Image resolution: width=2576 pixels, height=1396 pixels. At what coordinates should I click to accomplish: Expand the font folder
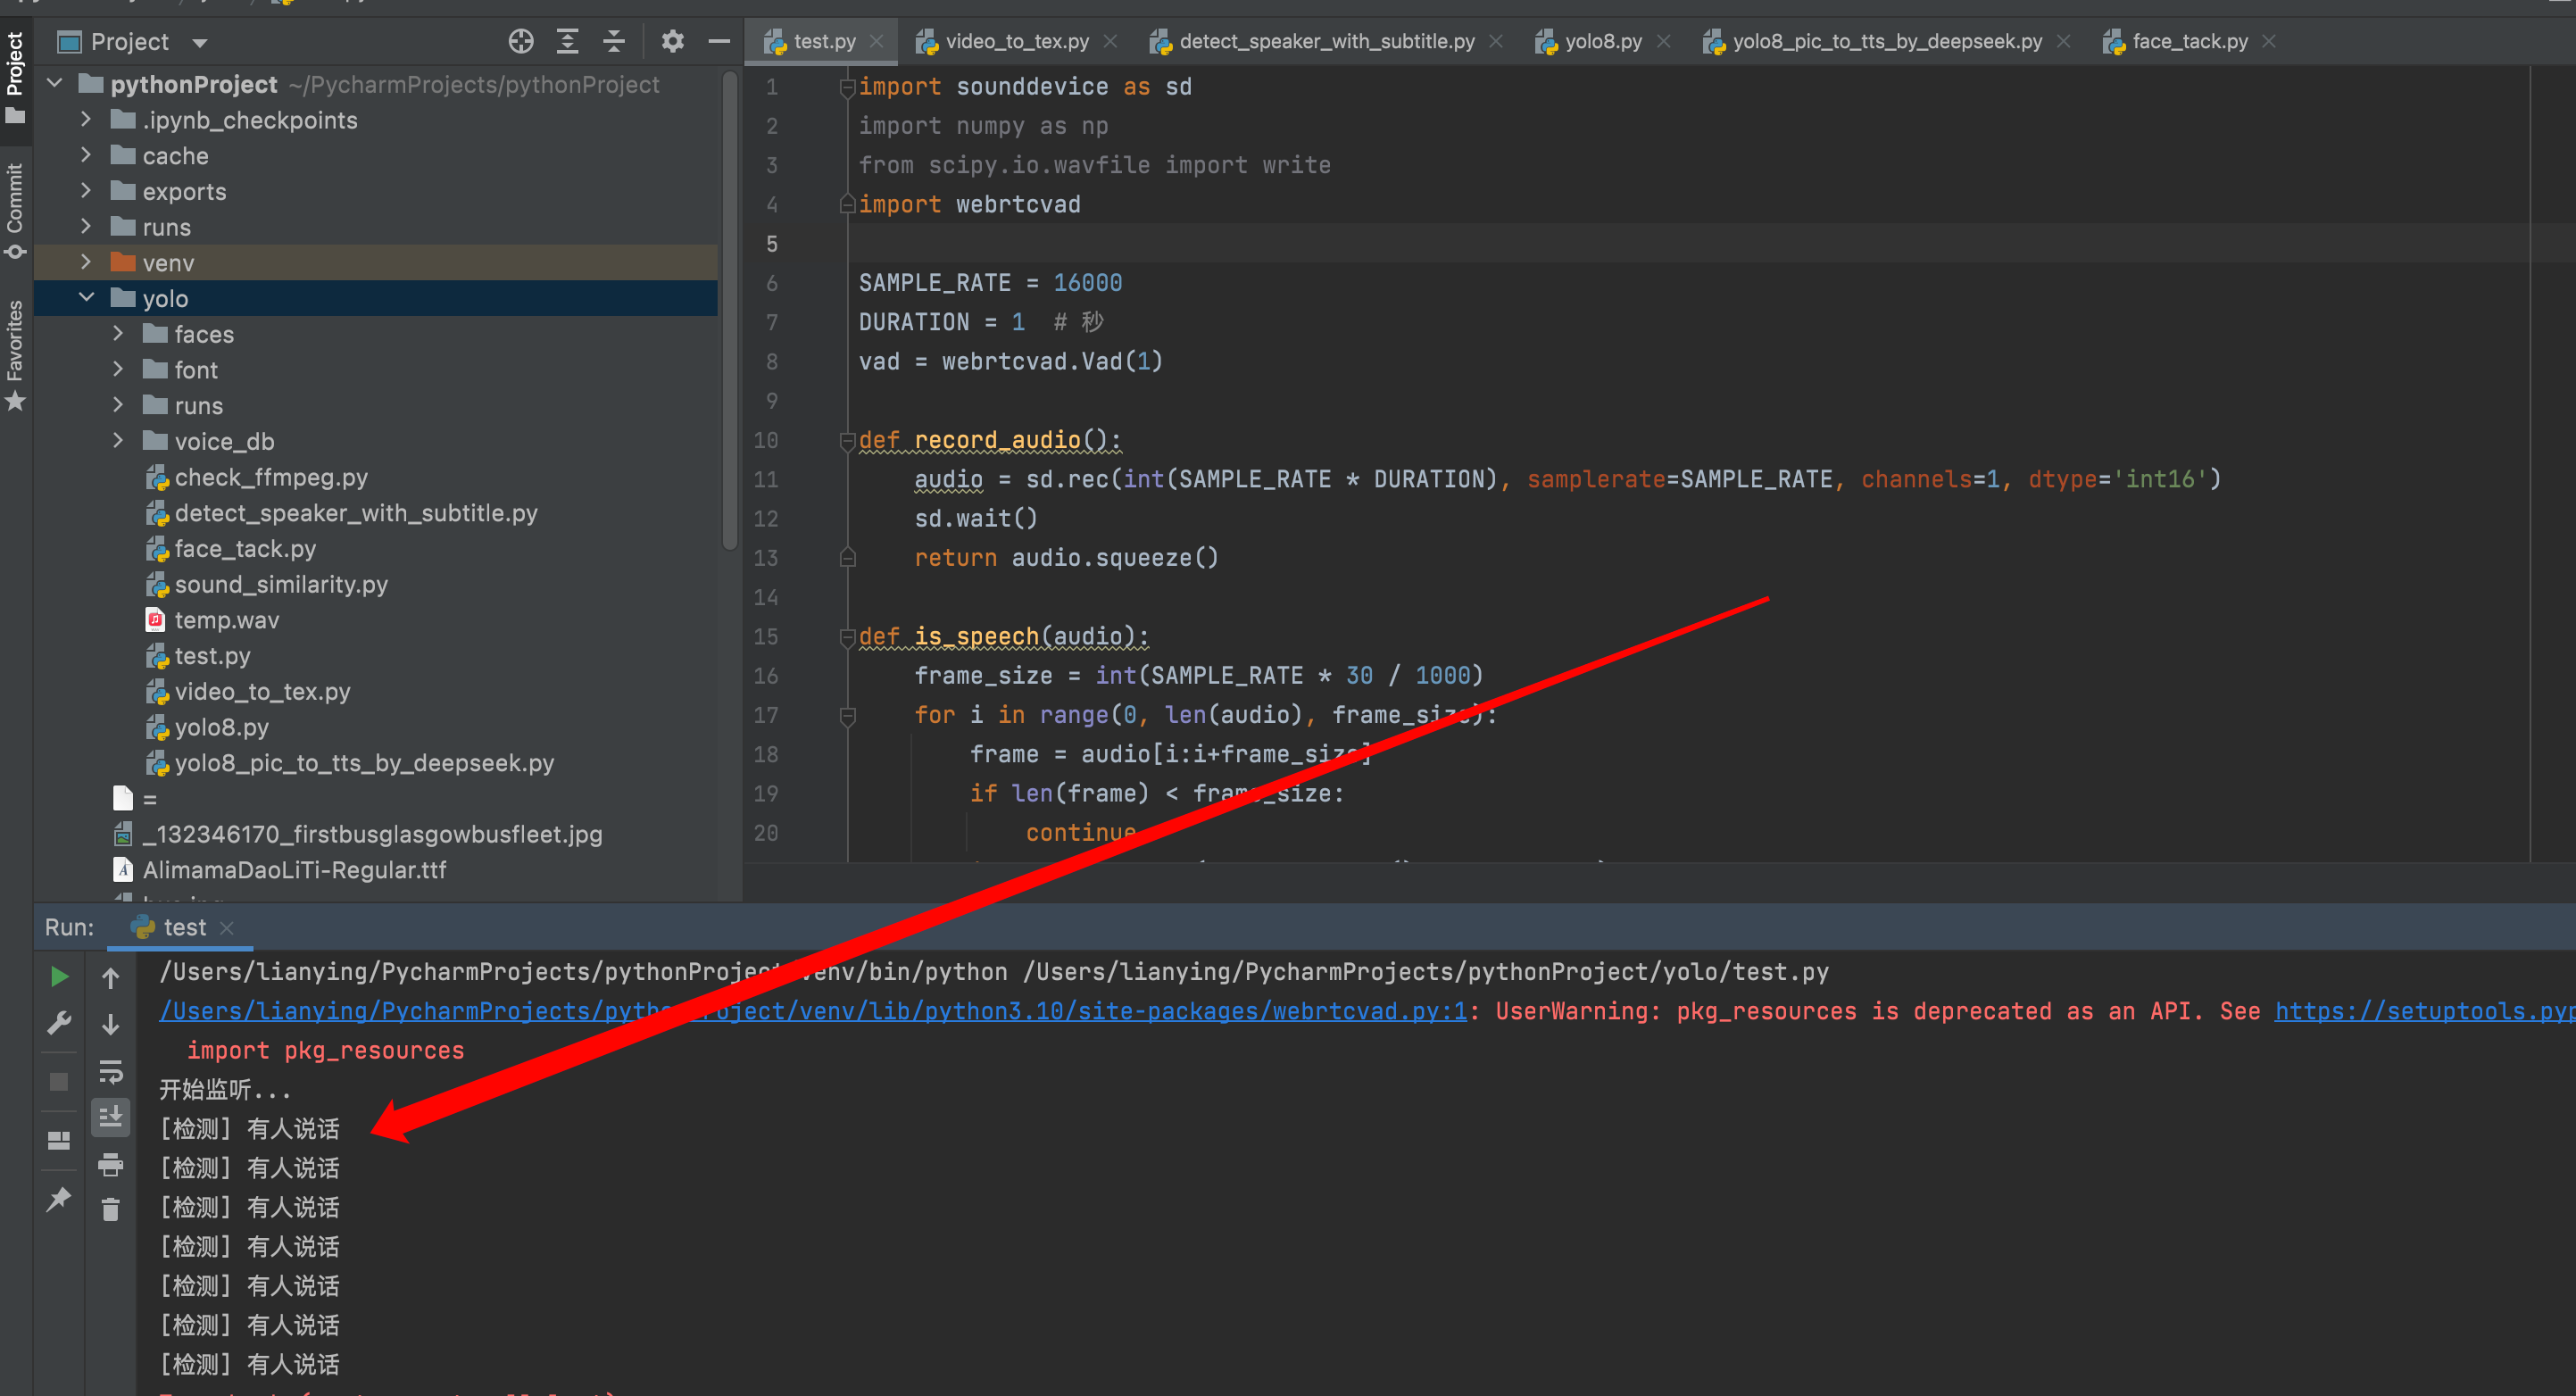tap(118, 369)
